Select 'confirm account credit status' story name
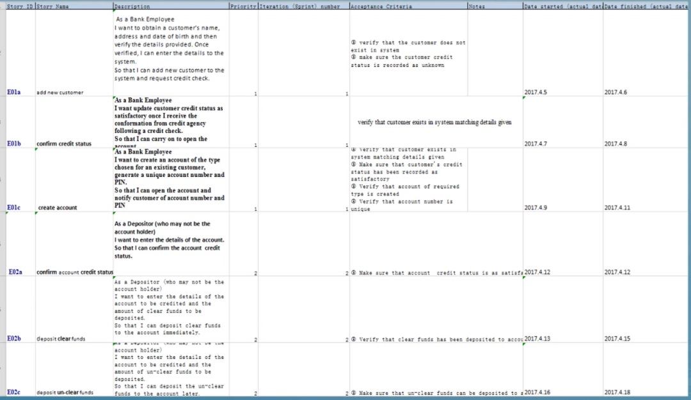This screenshot has width=691, height=400. (x=75, y=272)
